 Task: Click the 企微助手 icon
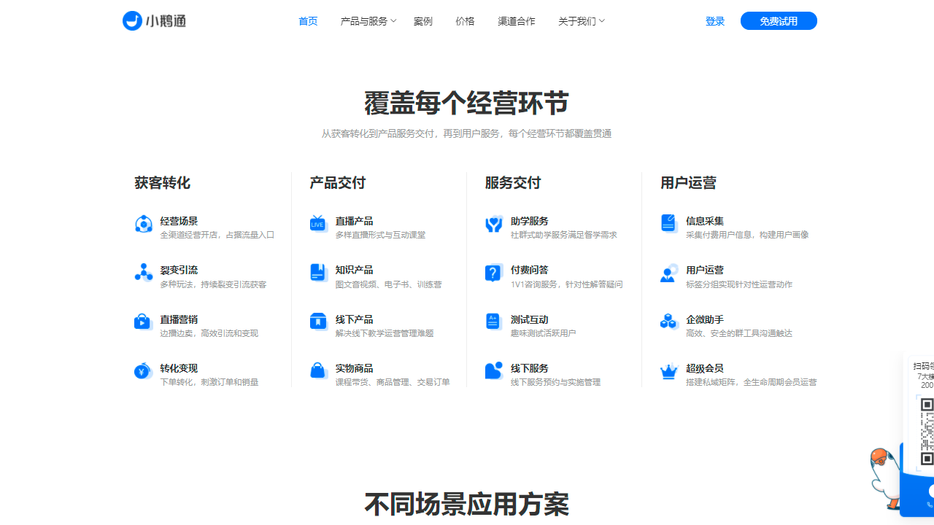coord(669,322)
